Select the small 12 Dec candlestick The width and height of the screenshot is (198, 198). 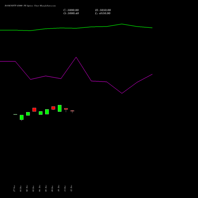(x=72, y=111)
